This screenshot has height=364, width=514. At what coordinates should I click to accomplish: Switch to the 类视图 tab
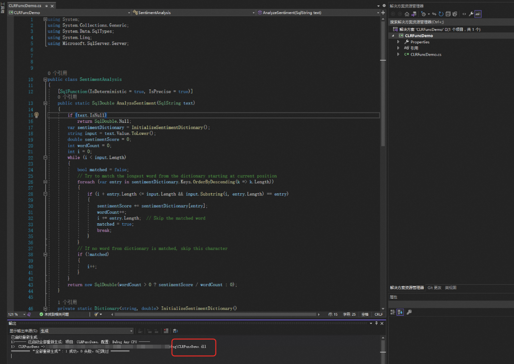coord(450,288)
